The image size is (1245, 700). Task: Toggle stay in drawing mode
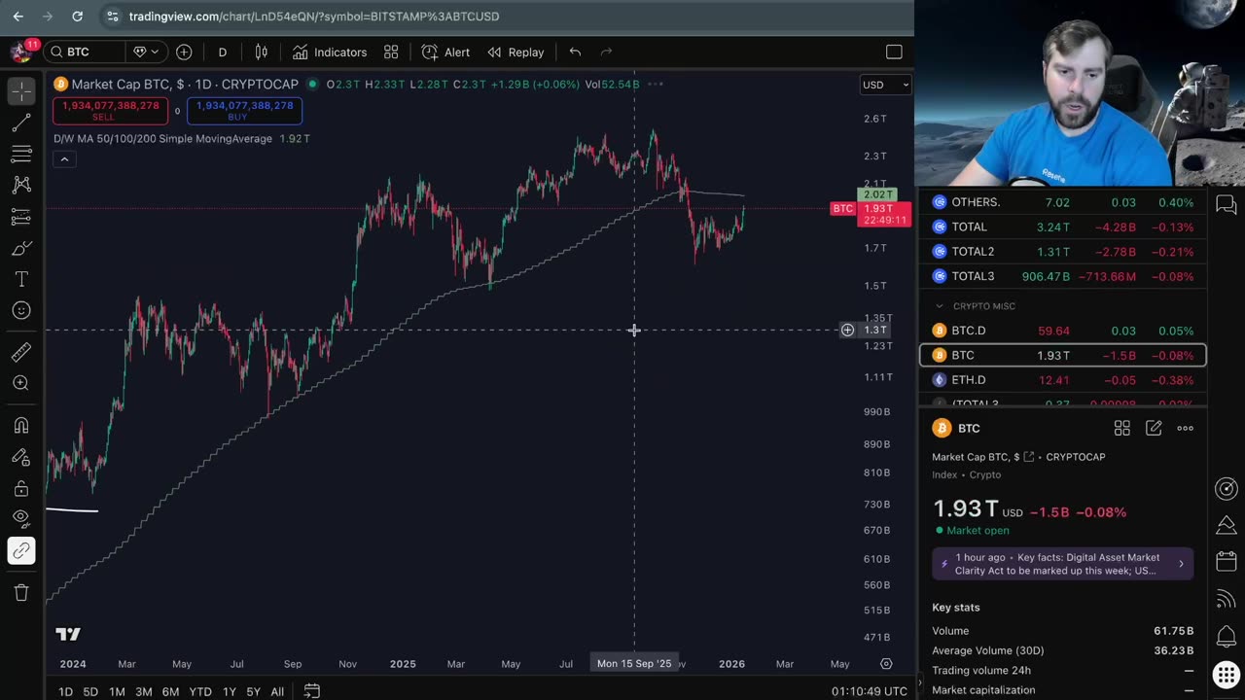tap(20, 457)
